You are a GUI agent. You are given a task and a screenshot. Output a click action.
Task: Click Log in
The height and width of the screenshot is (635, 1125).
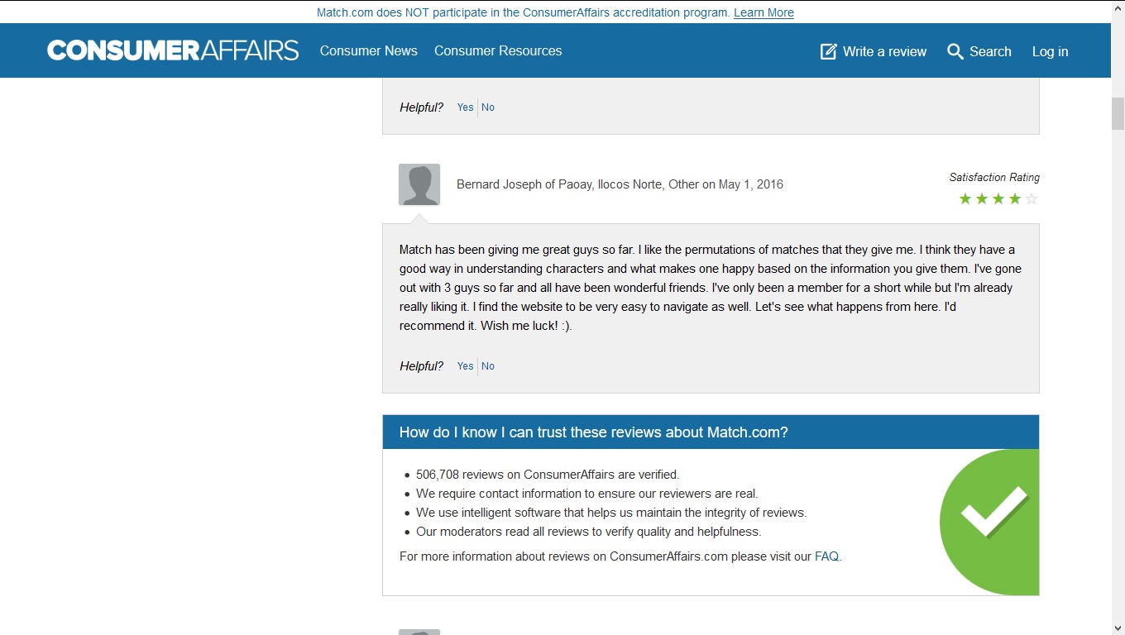(x=1050, y=51)
